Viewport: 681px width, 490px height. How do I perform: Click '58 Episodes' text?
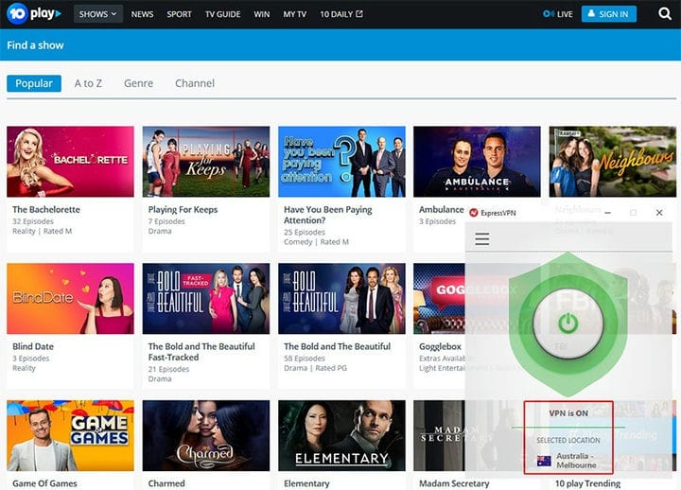pyautogui.click(x=305, y=359)
